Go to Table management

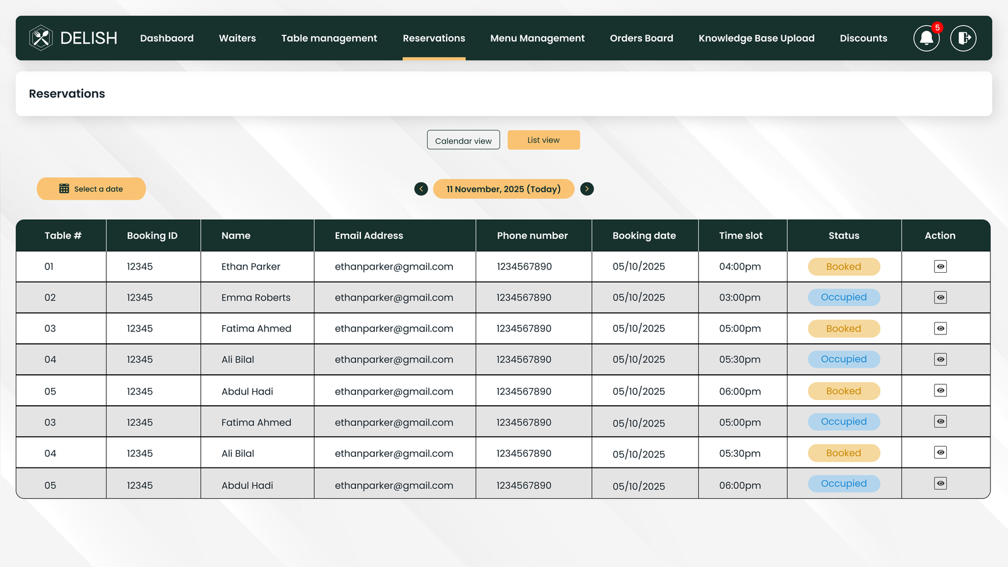[x=329, y=38]
